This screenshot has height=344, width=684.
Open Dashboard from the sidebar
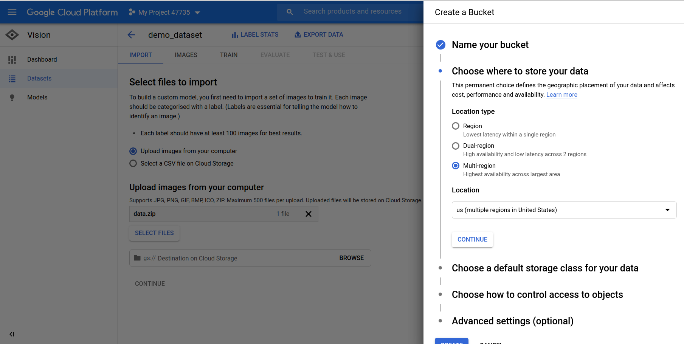point(42,59)
